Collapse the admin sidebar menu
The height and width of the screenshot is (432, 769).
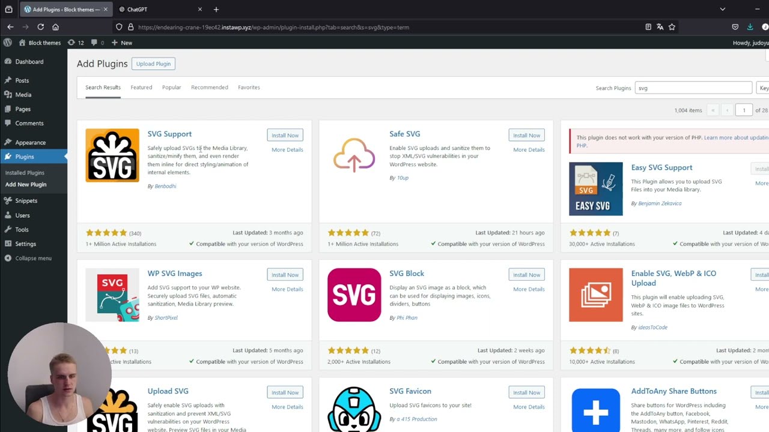33,259
